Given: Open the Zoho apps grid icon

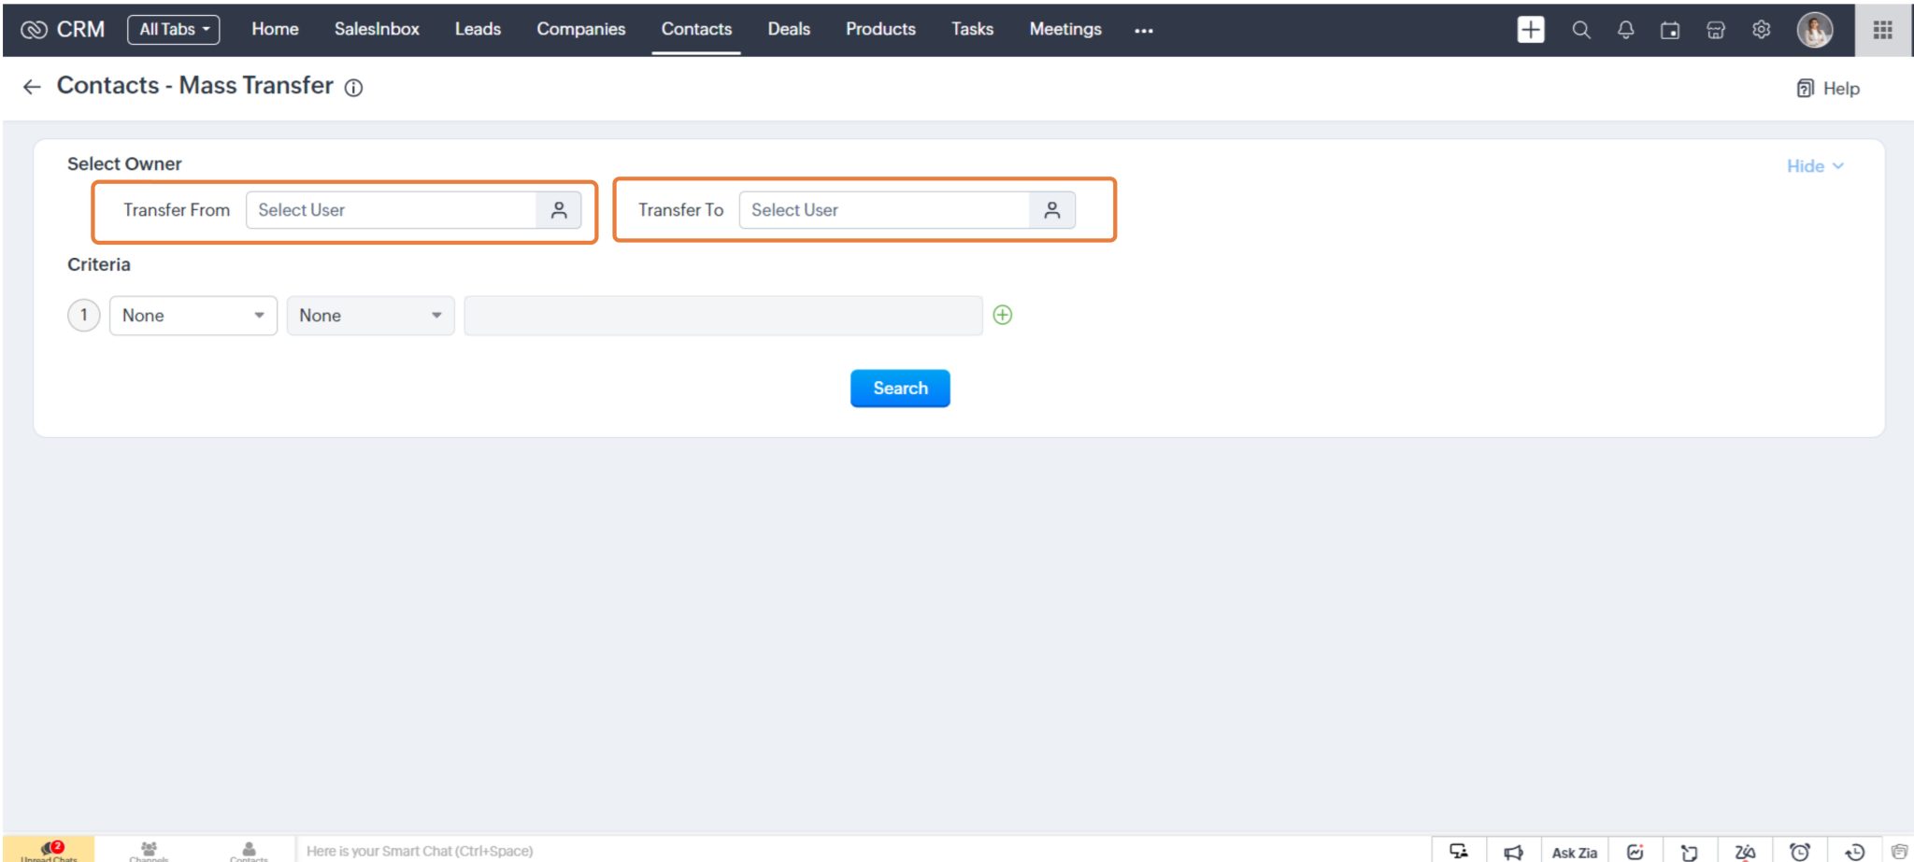Looking at the screenshot, I should tap(1882, 29).
